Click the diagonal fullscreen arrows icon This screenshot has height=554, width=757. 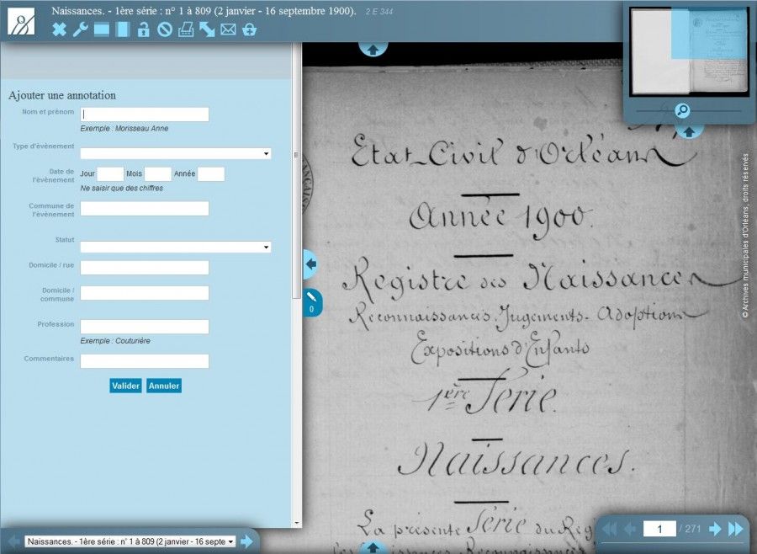[207, 30]
